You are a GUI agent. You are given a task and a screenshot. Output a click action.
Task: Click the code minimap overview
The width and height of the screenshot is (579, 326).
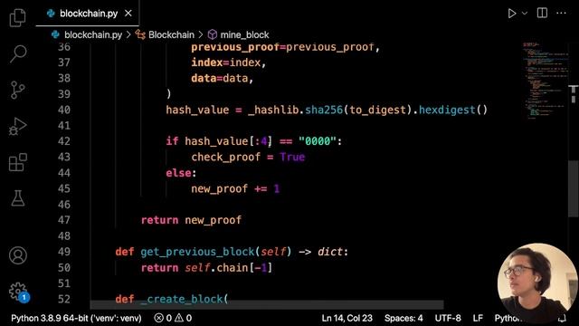(x=545, y=81)
